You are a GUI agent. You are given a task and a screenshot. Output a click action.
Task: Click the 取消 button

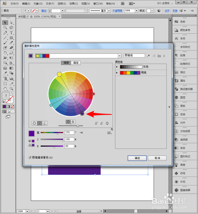(157, 158)
